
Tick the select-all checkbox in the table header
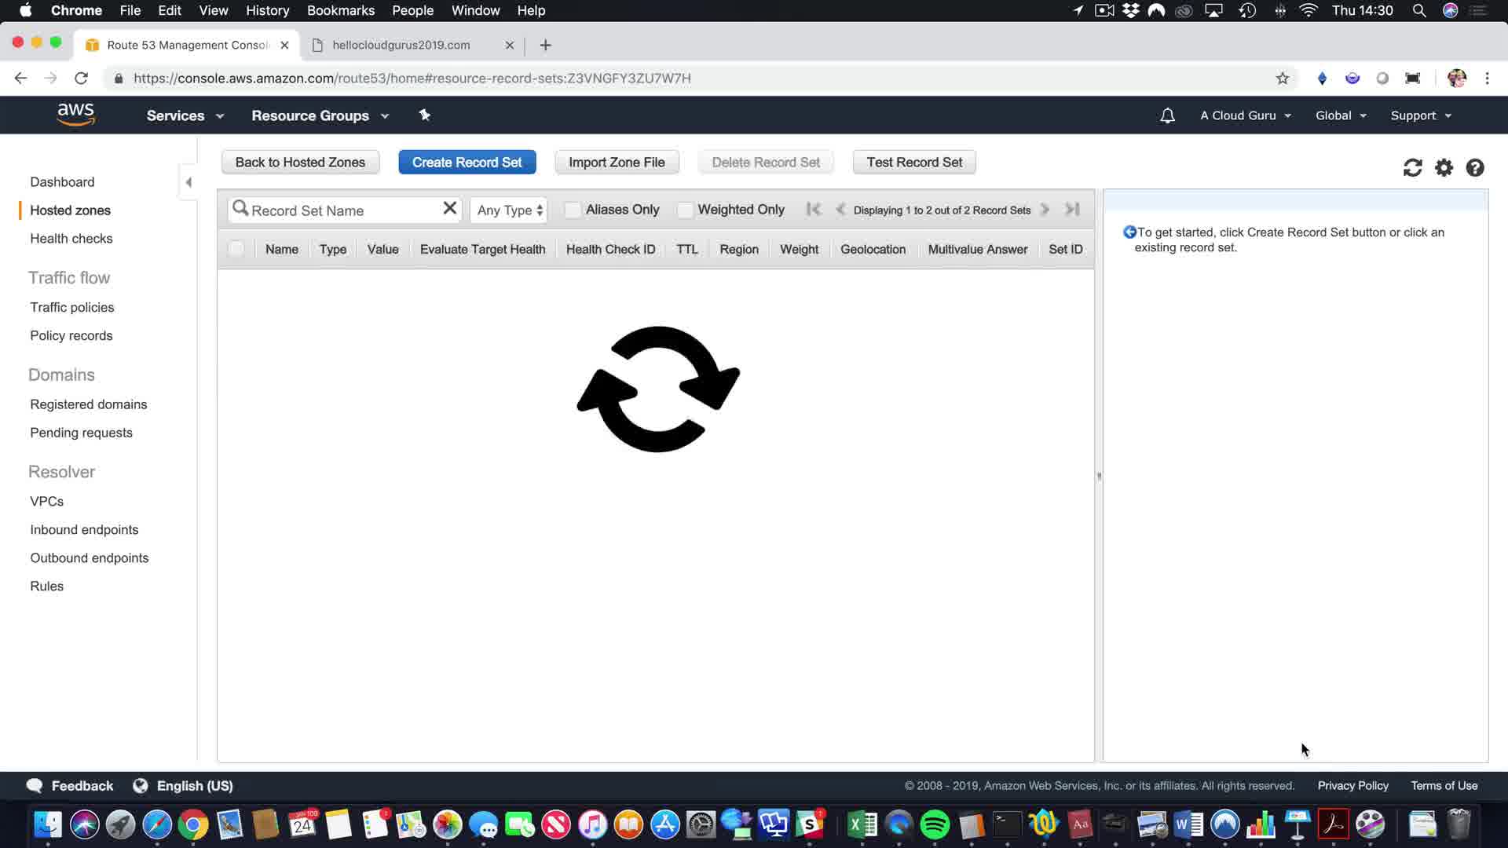[x=236, y=249]
